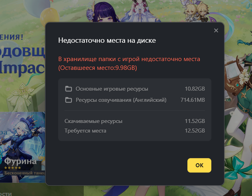Select the Основные игровые ресурсы label
Screen dimensions: 252x196
pos(112,89)
